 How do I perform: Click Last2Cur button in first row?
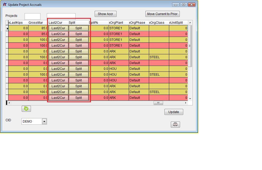58,28
